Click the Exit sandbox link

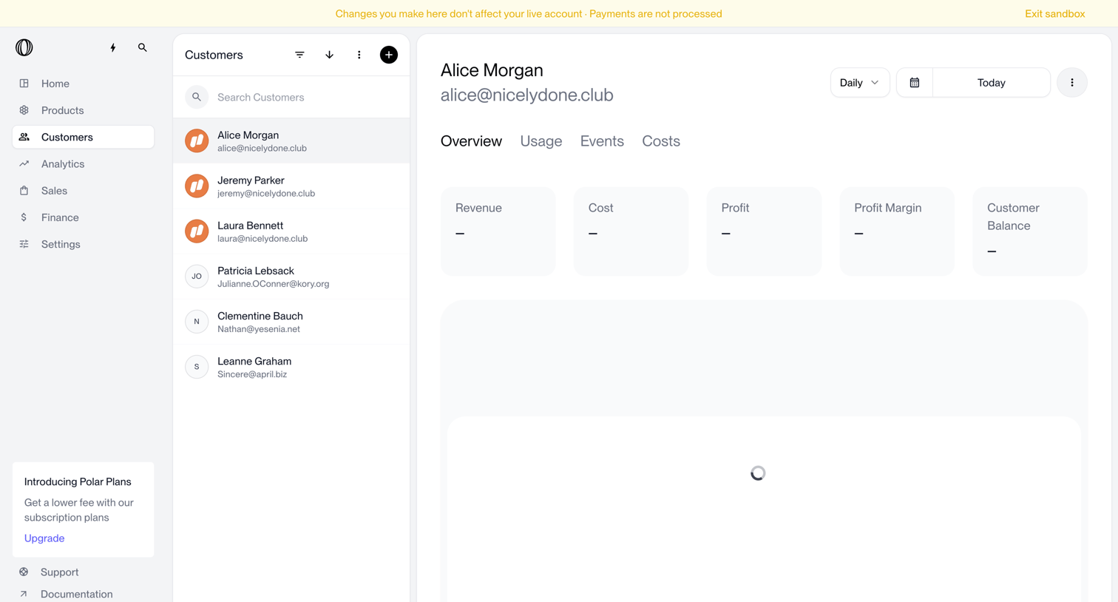click(x=1054, y=14)
